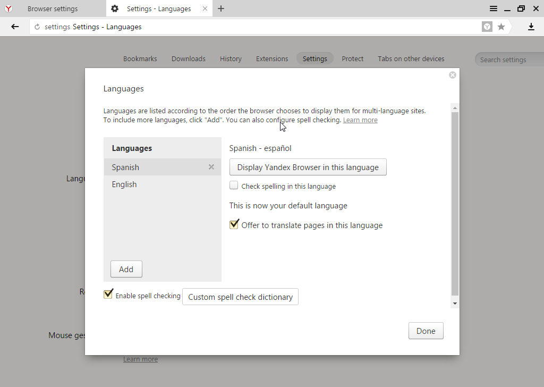Select the Settings section tab
The width and height of the screenshot is (544, 387).
point(314,58)
